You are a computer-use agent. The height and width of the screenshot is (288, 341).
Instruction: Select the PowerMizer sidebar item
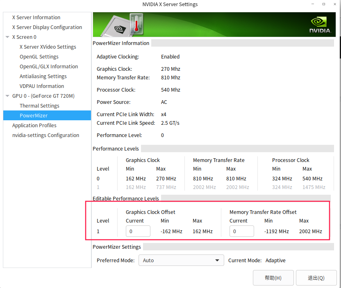point(47,115)
